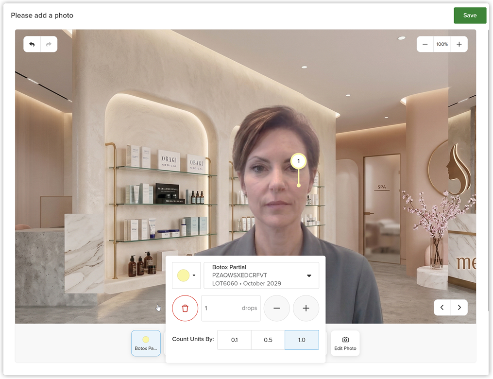This screenshot has height=379, width=493.
Task: Zoom out with the minus icon
Action: click(425, 44)
